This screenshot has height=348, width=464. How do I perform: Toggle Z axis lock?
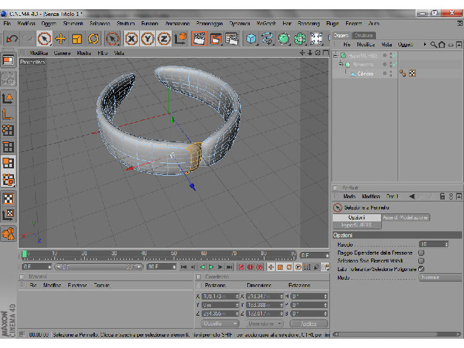pyautogui.click(x=164, y=38)
